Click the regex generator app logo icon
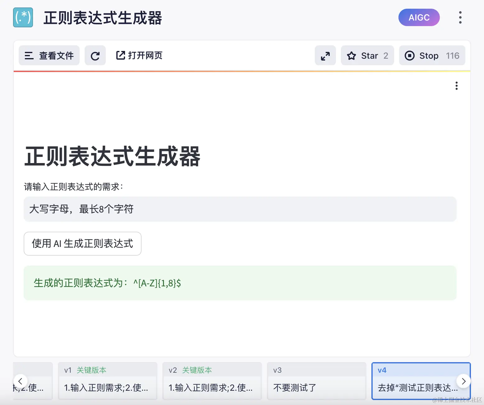The image size is (484, 405). (x=23, y=17)
